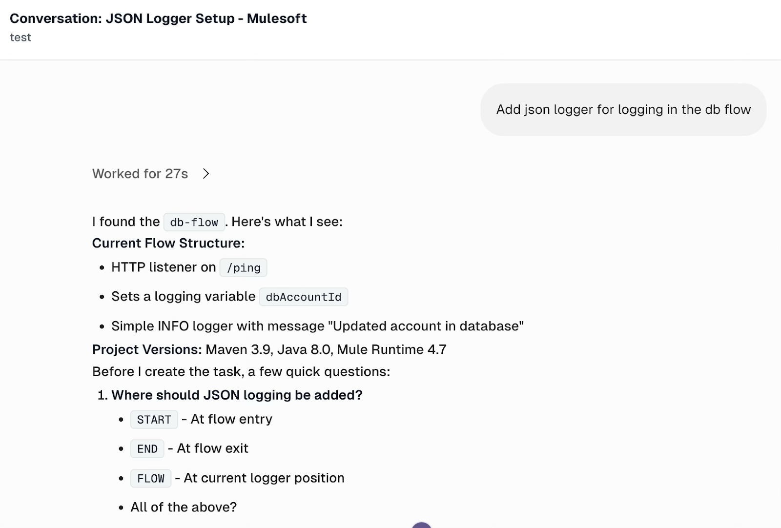
Task: Click the HTTP listener bullet item
Action: point(164,267)
